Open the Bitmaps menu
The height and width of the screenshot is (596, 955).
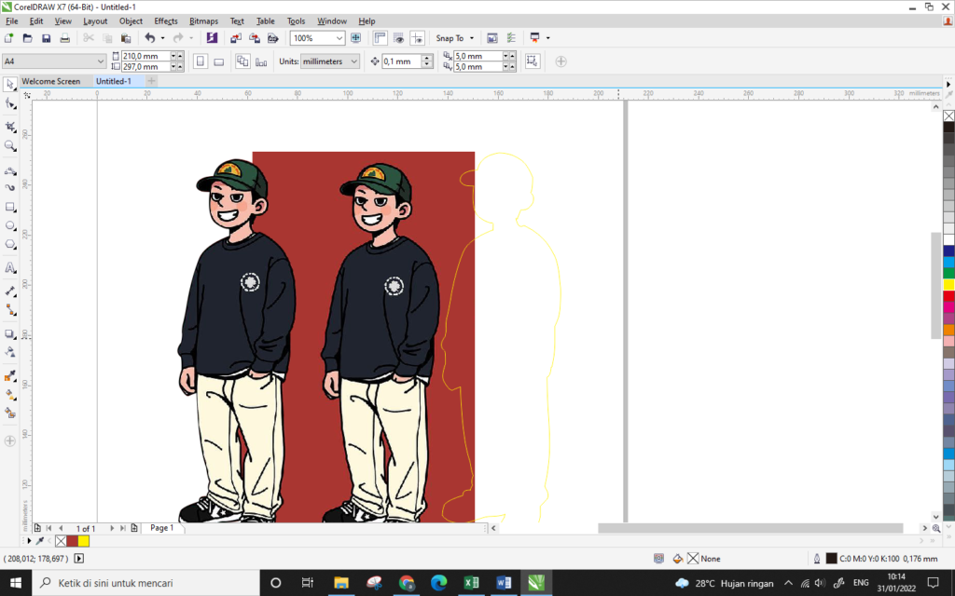coord(202,20)
